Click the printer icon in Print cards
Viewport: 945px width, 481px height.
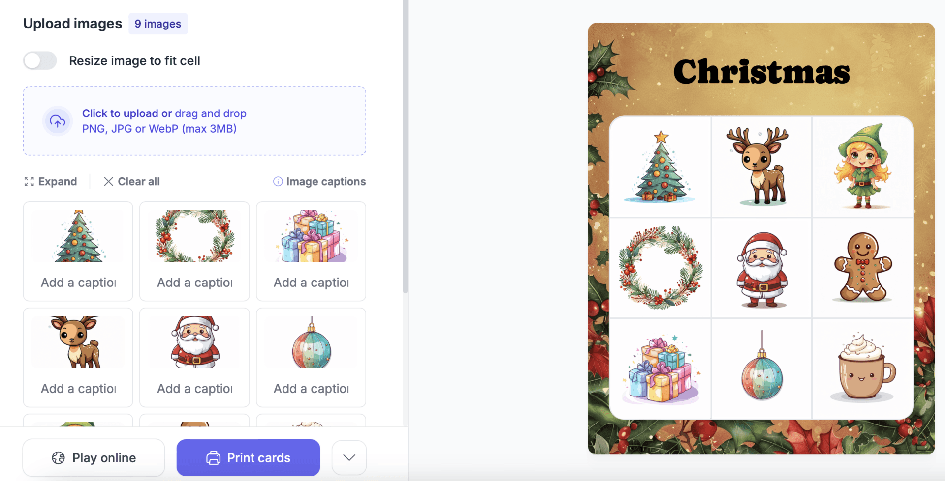click(x=213, y=458)
